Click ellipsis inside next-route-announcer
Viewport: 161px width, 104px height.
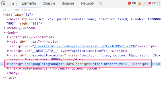54,69
